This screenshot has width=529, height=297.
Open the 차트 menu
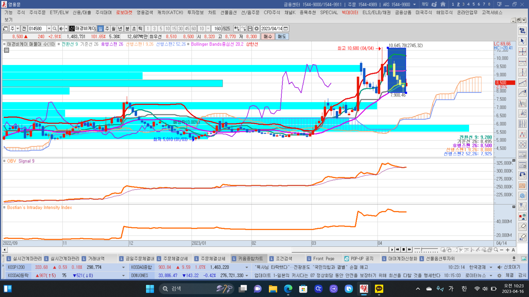212,12
